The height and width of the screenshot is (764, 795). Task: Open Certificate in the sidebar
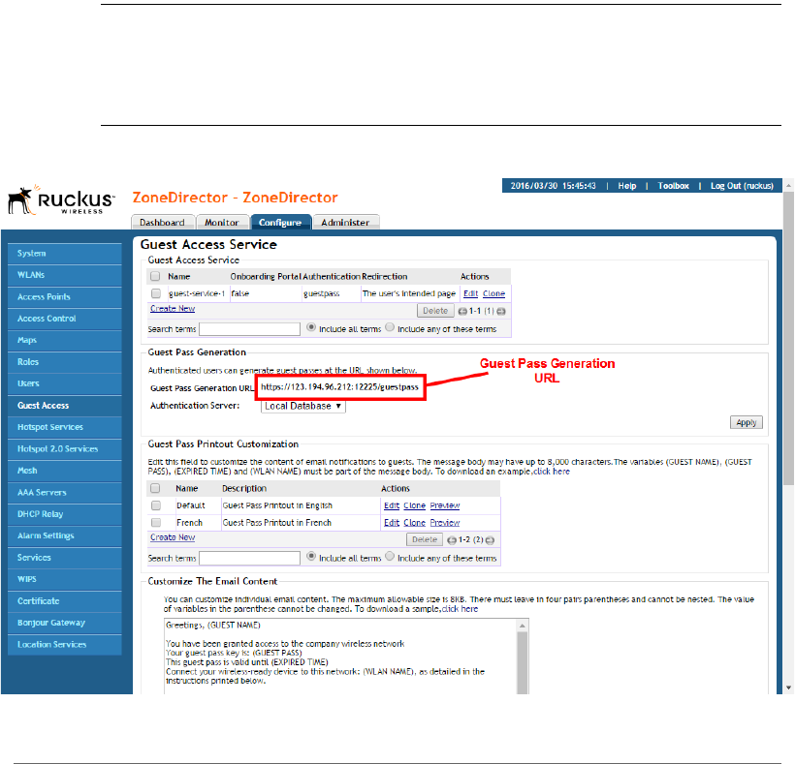tap(65, 601)
